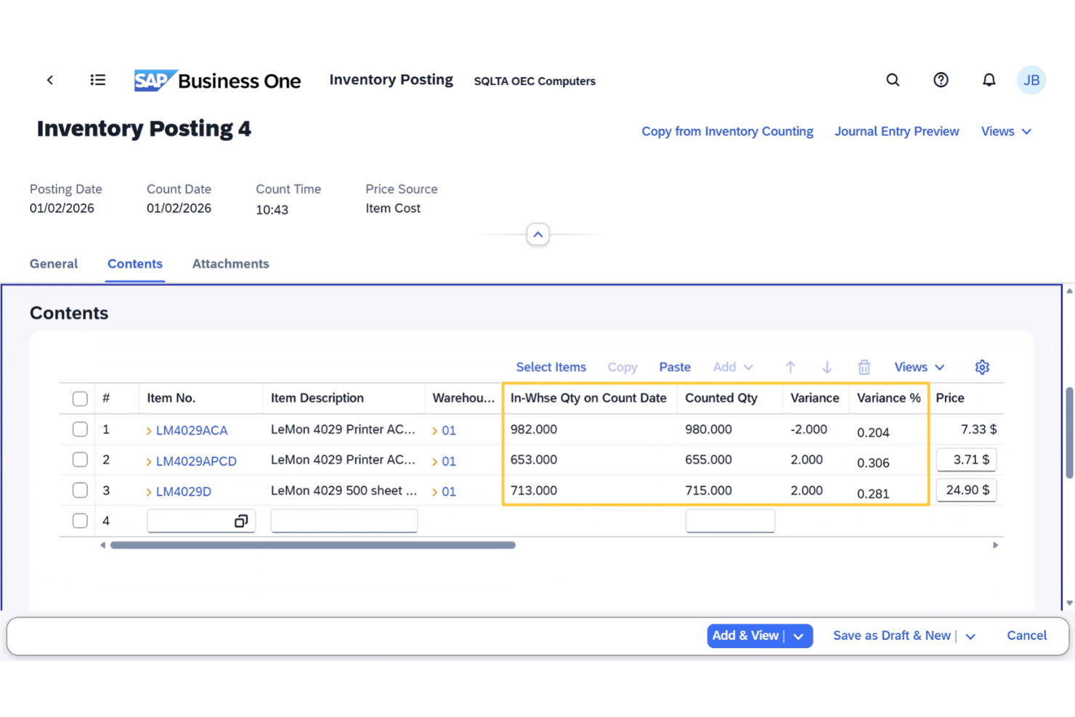Tick the select-all header checkbox
Viewport: 1075px width, 717px height.
point(80,398)
